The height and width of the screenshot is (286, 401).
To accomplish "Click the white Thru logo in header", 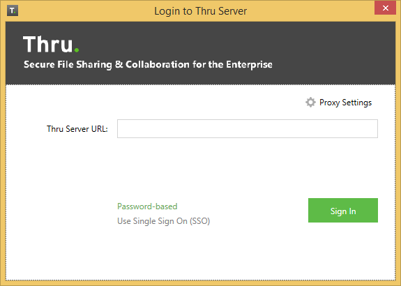I will pyautogui.click(x=51, y=44).
